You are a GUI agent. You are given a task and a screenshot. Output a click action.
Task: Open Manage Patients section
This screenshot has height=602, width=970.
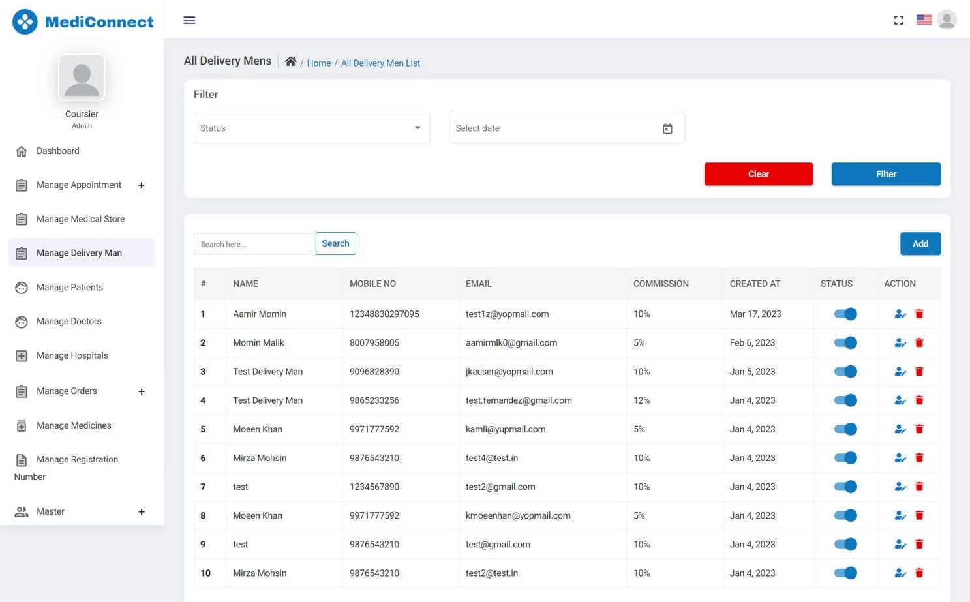(69, 287)
